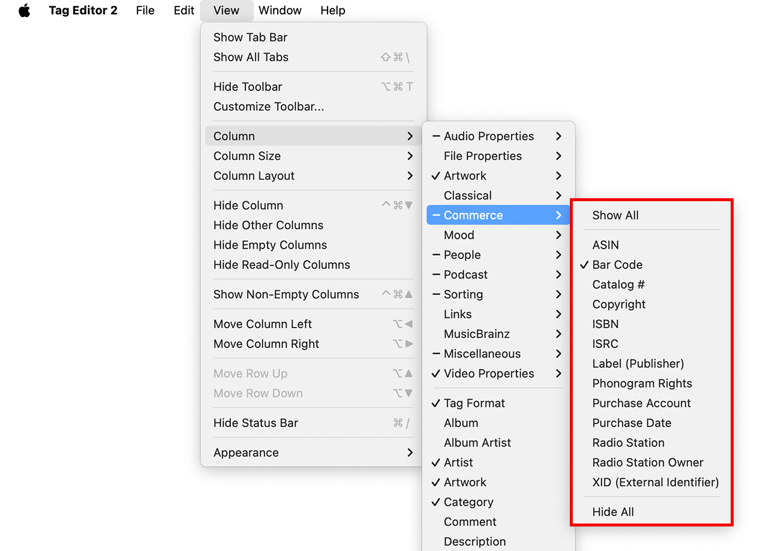Screen dimensions: 757x551
Task: Select Hide Status Bar
Action: pyautogui.click(x=313, y=423)
